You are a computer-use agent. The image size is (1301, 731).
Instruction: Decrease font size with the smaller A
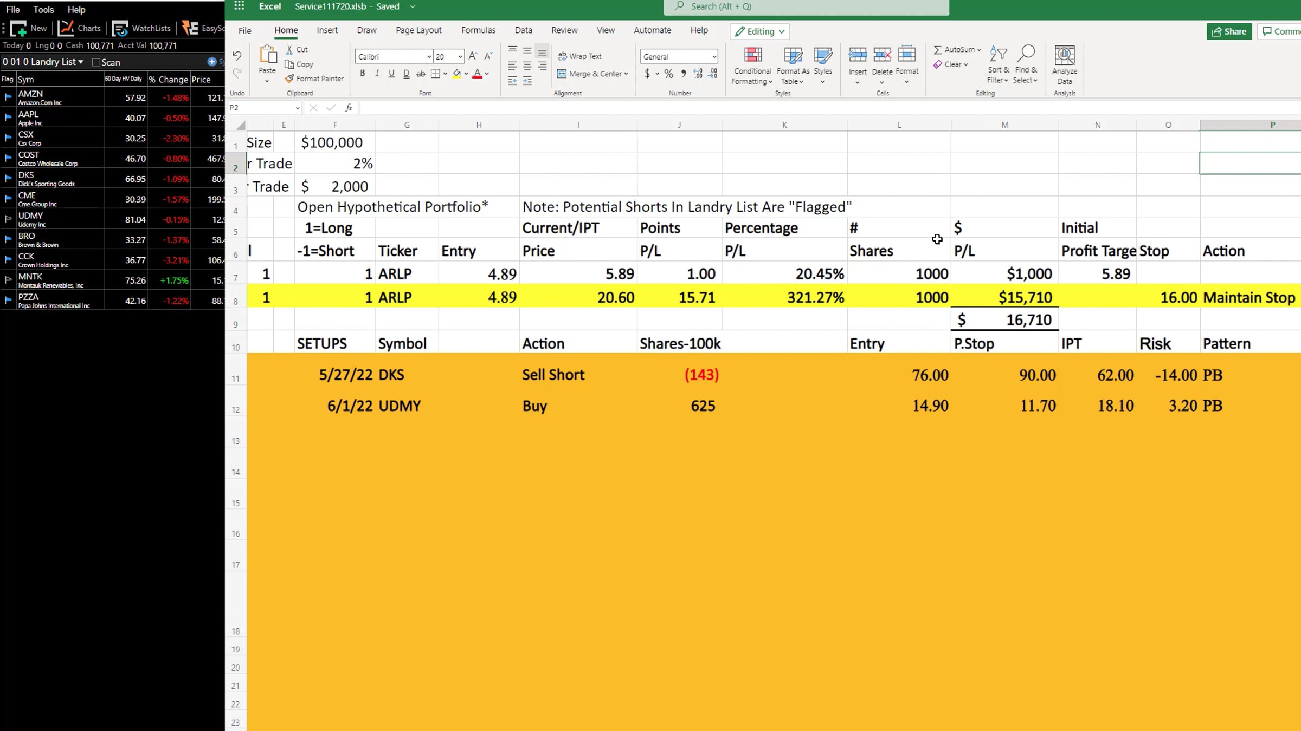[x=488, y=56]
